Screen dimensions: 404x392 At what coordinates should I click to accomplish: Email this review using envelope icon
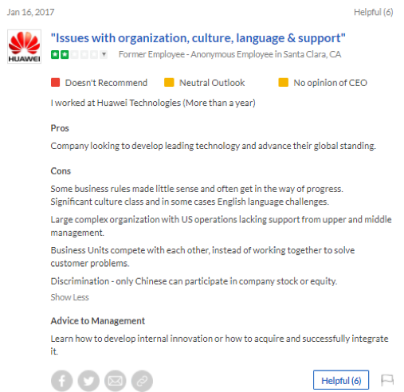point(116,381)
